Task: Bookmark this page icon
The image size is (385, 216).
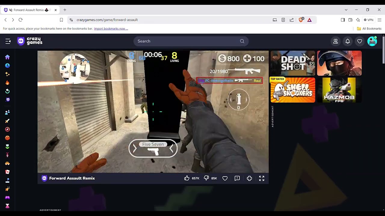Action: click(61, 20)
